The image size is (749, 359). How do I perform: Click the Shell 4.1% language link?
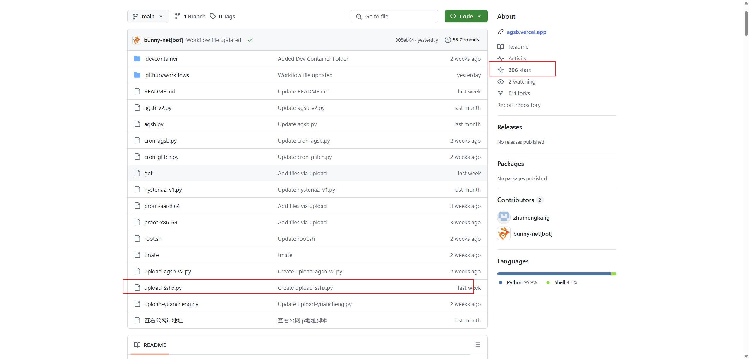[561, 282]
